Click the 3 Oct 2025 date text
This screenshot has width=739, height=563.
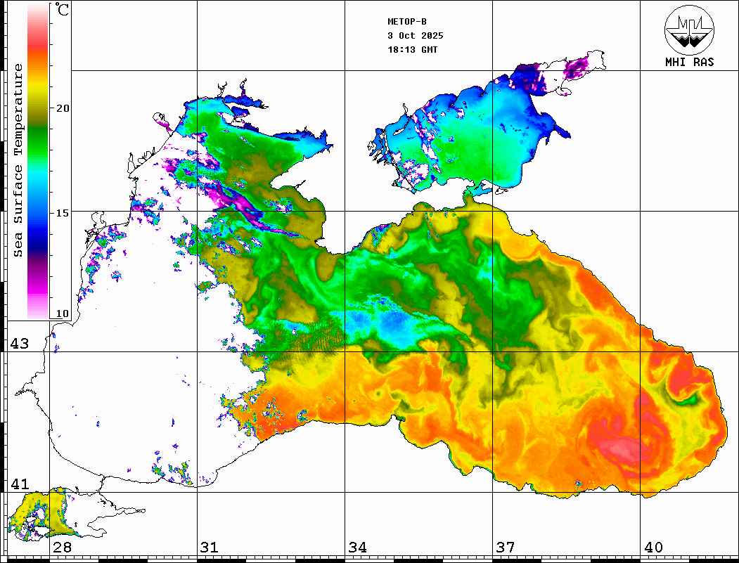(415, 36)
